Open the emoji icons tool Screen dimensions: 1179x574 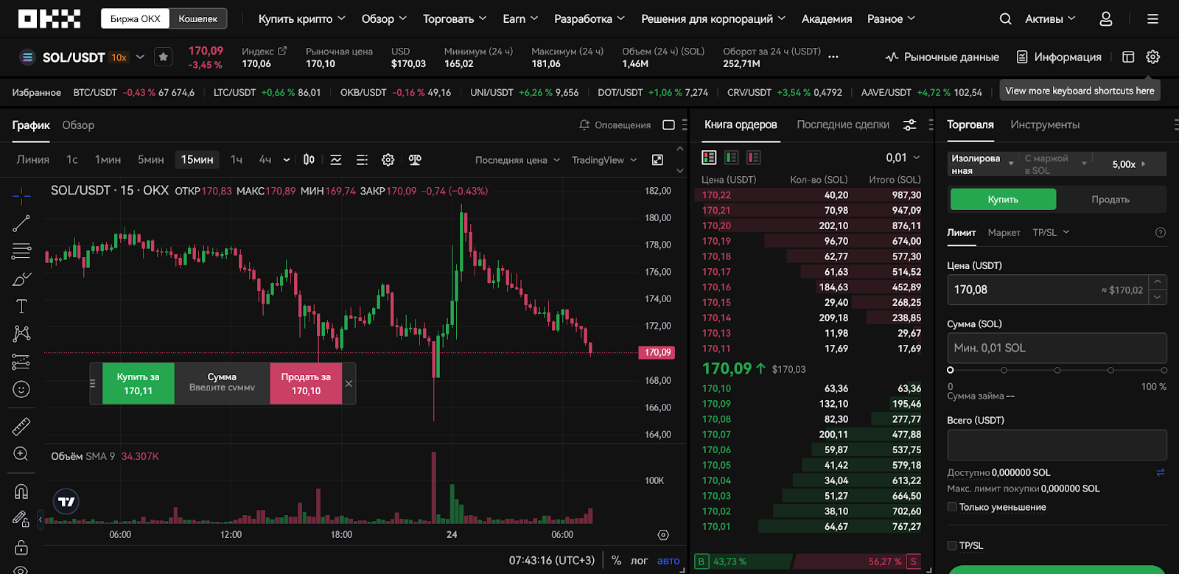coord(21,389)
